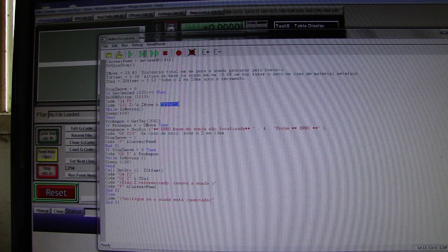
Task: Click the save script icon in editor toolbar
Action: click(x=119, y=54)
